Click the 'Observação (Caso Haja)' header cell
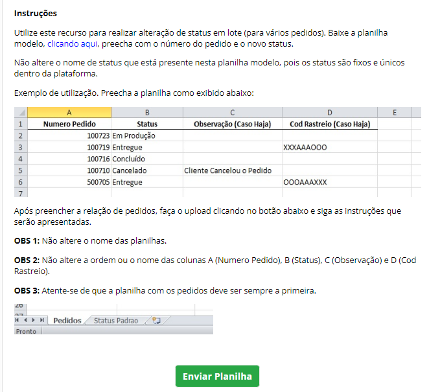Screen dimensions: 429x392 click(232, 124)
